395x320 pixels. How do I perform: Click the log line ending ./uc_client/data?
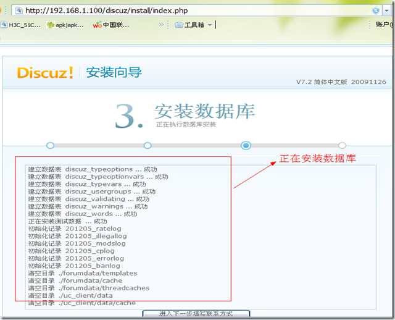[70, 295]
